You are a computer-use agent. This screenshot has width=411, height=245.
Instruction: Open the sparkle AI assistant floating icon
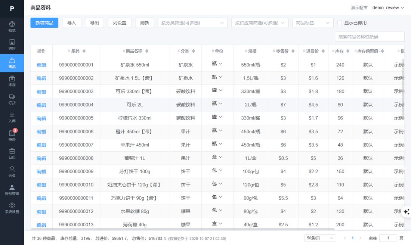(407, 211)
